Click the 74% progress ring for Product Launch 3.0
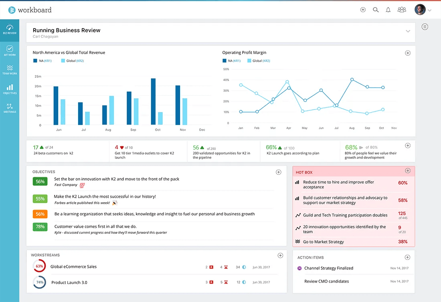 point(39,282)
